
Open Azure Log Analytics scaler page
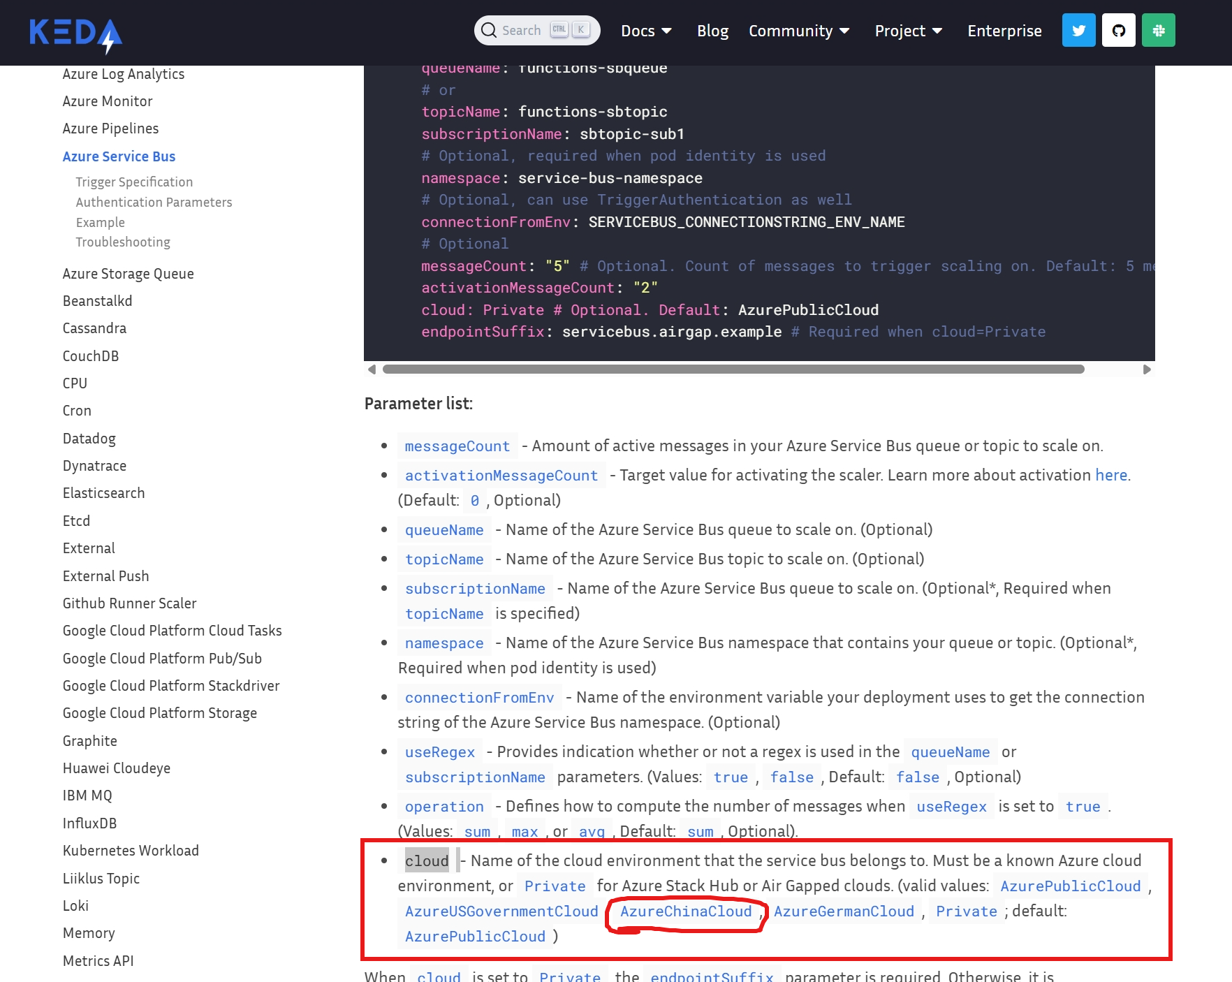point(124,74)
